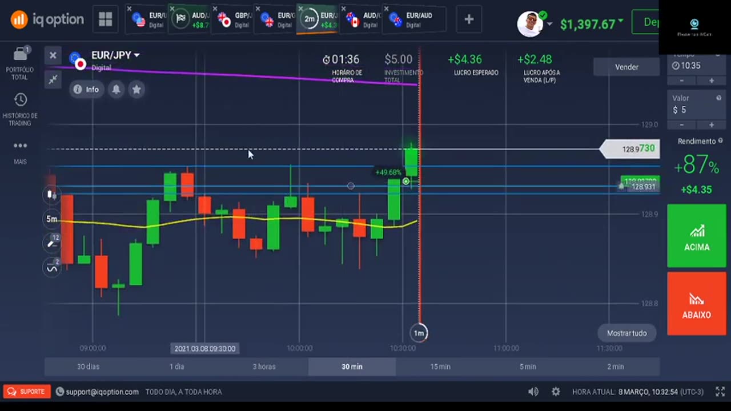Open Histórico de Trading clock icon

pyautogui.click(x=21, y=100)
